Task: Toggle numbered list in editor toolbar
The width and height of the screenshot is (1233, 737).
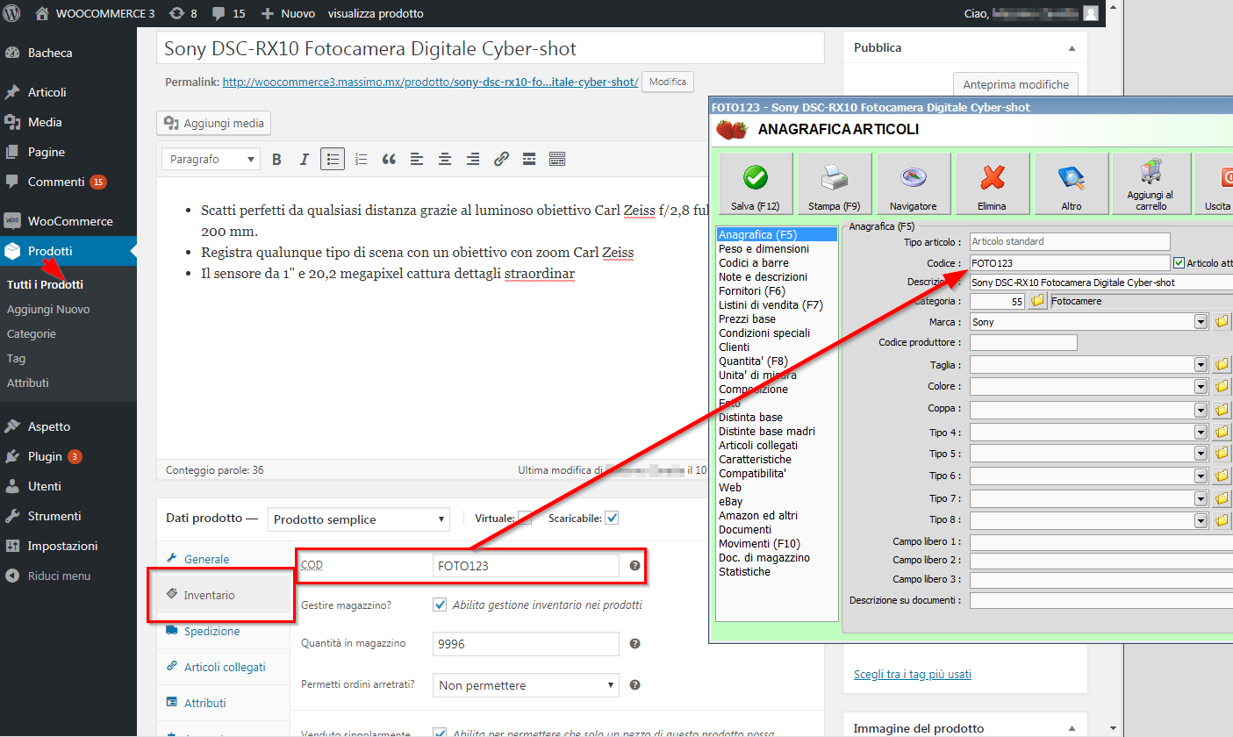Action: [x=361, y=160]
